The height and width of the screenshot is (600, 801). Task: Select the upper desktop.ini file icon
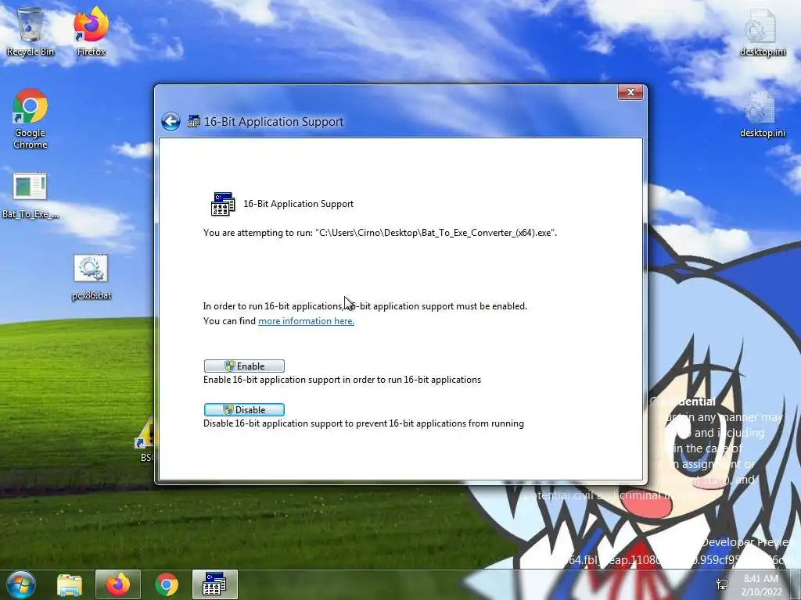click(762, 33)
